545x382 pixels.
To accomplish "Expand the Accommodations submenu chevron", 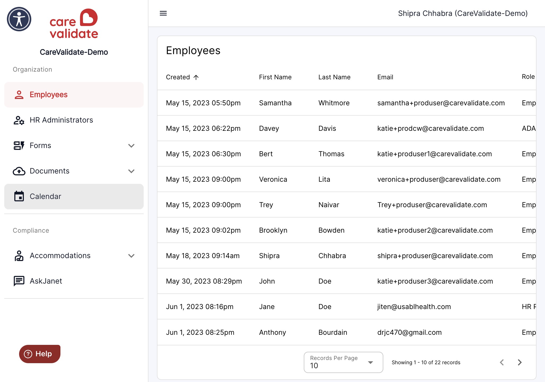I will [x=131, y=256].
